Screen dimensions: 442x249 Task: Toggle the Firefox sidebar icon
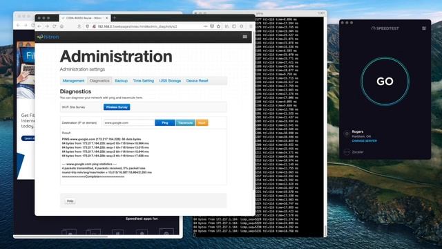pos(234,26)
